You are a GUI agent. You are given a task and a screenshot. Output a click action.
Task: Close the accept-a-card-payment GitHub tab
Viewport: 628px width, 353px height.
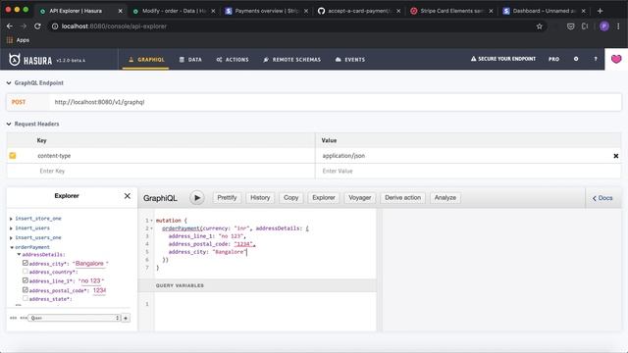(398, 11)
